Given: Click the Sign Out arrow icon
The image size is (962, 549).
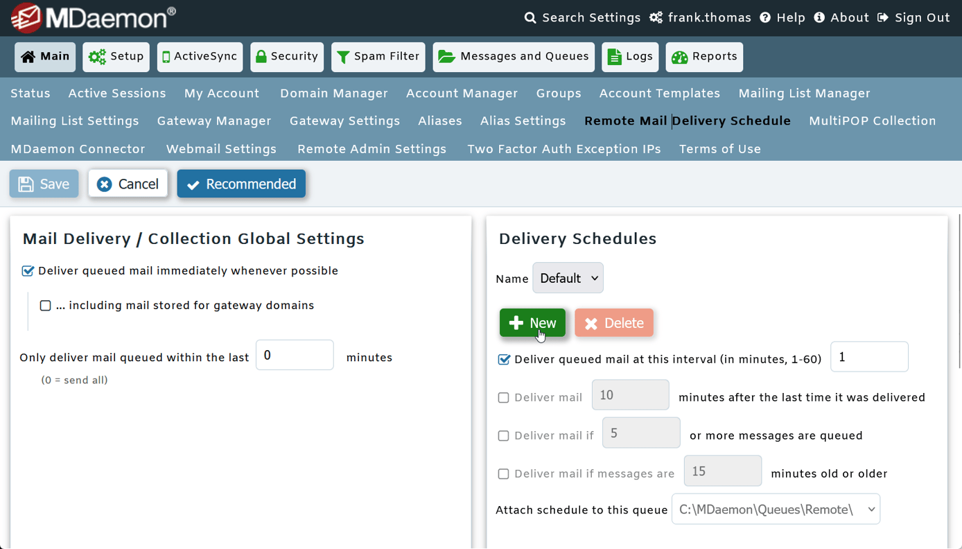Looking at the screenshot, I should click(883, 18).
